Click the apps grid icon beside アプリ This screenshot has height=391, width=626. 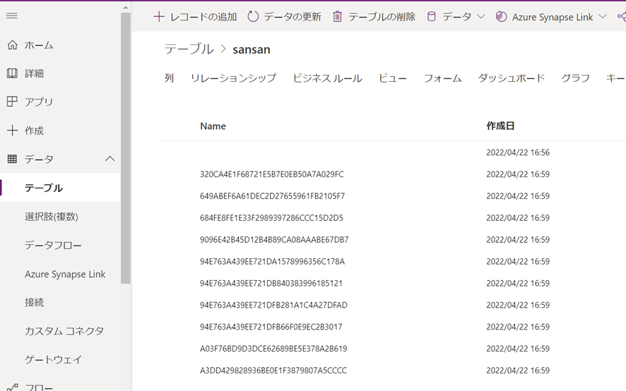pyautogui.click(x=13, y=102)
